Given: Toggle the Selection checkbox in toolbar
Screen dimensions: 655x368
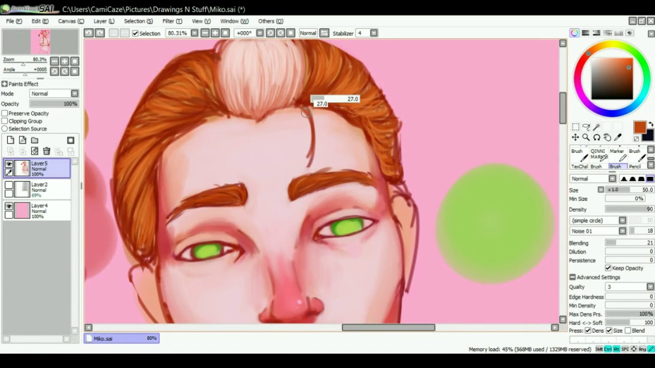Looking at the screenshot, I should click(135, 33).
